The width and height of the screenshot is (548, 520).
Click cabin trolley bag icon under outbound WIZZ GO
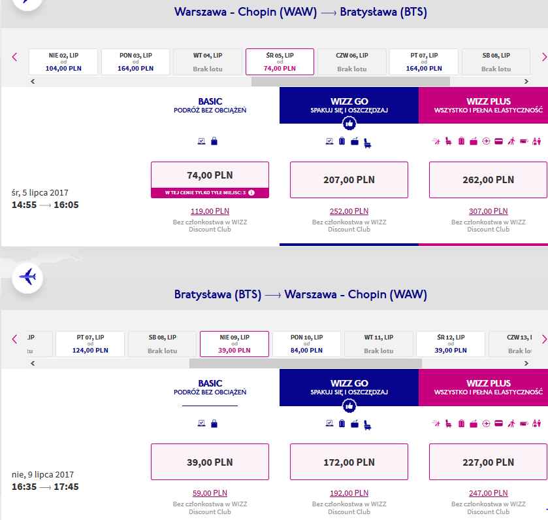click(355, 141)
